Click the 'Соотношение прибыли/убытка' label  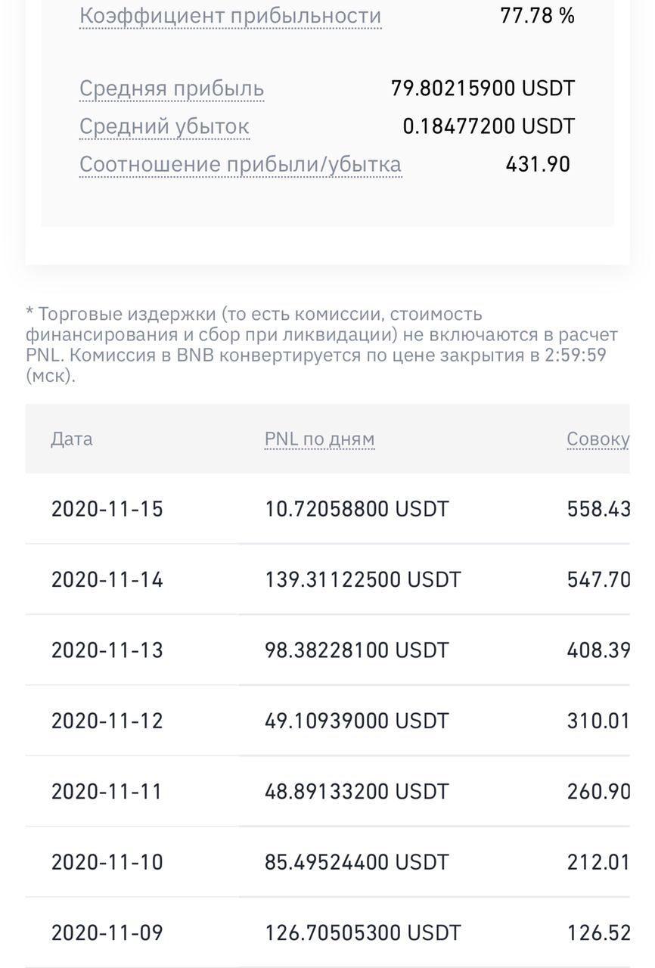pyautogui.click(x=241, y=164)
